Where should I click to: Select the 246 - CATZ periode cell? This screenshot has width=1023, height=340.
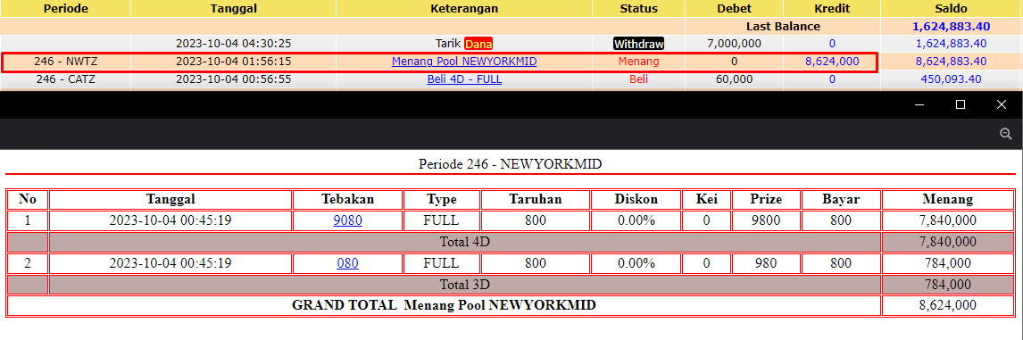click(x=65, y=79)
